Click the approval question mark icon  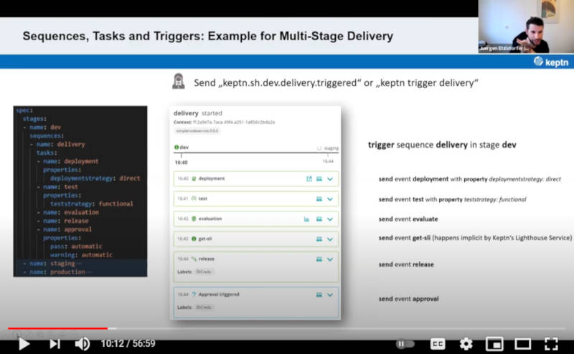click(194, 295)
